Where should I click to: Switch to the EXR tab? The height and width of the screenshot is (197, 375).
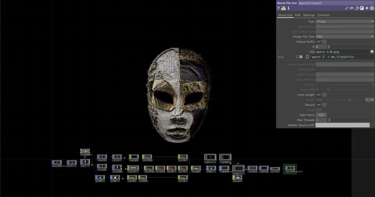click(297, 15)
